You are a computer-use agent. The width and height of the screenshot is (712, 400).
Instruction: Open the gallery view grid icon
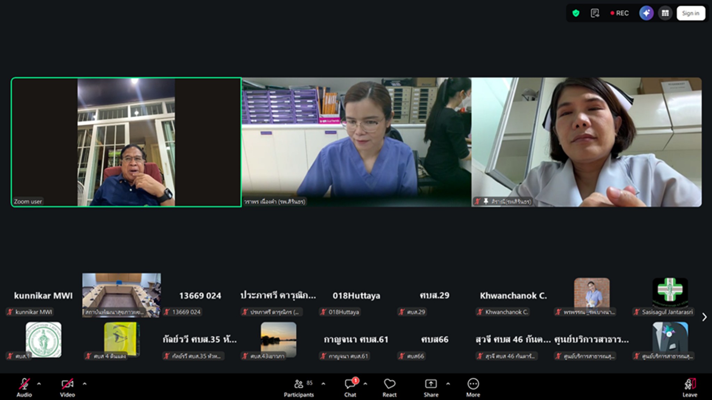pyautogui.click(x=665, y=13)
